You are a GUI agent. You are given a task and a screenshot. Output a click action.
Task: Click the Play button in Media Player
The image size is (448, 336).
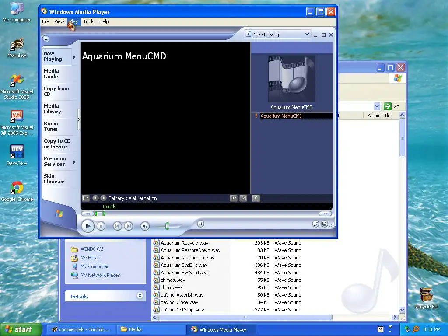coord(87,226)
